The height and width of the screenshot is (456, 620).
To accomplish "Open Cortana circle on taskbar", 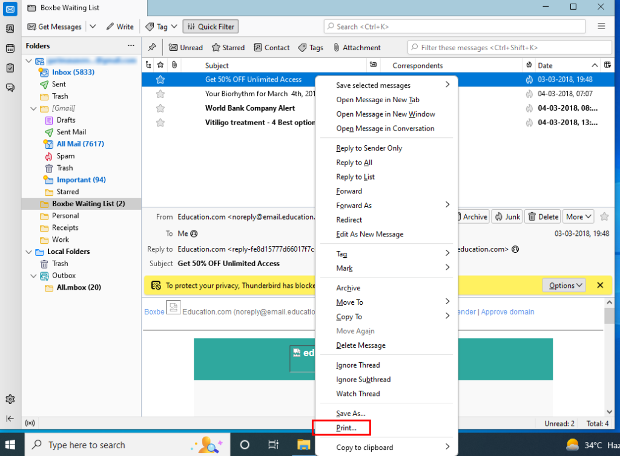I will [245, 445].
